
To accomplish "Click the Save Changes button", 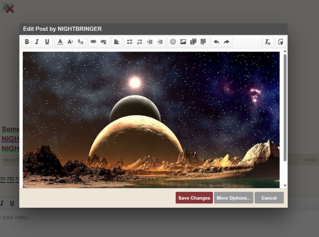I will [194, 198].
